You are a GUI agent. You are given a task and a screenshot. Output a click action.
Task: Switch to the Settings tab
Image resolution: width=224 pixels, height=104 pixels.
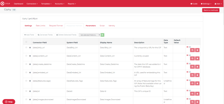pyautogui.click(x=28, y=26)
